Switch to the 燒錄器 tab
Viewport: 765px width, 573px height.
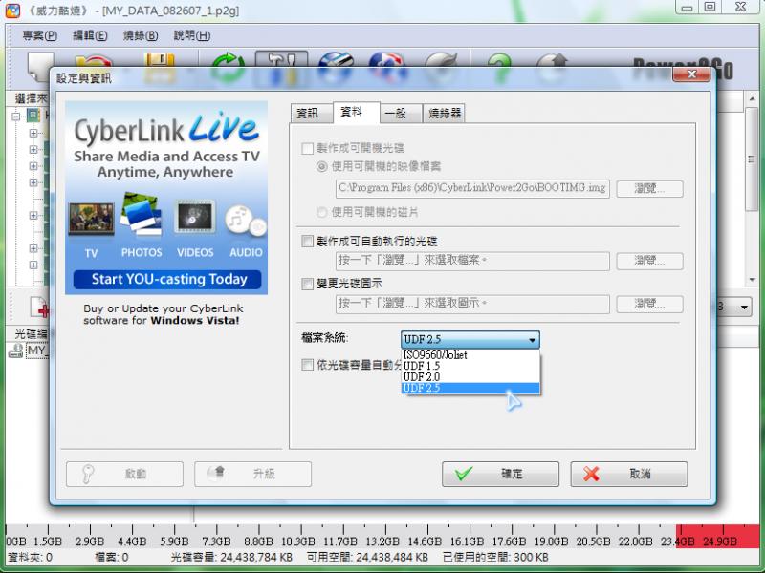(444, 114)
